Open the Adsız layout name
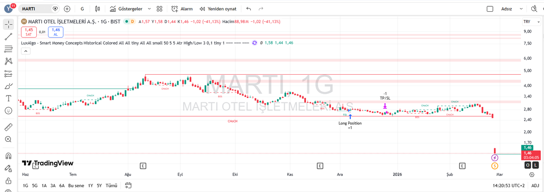The width and height of the screenshot is (544, 192). pos(506,9)
